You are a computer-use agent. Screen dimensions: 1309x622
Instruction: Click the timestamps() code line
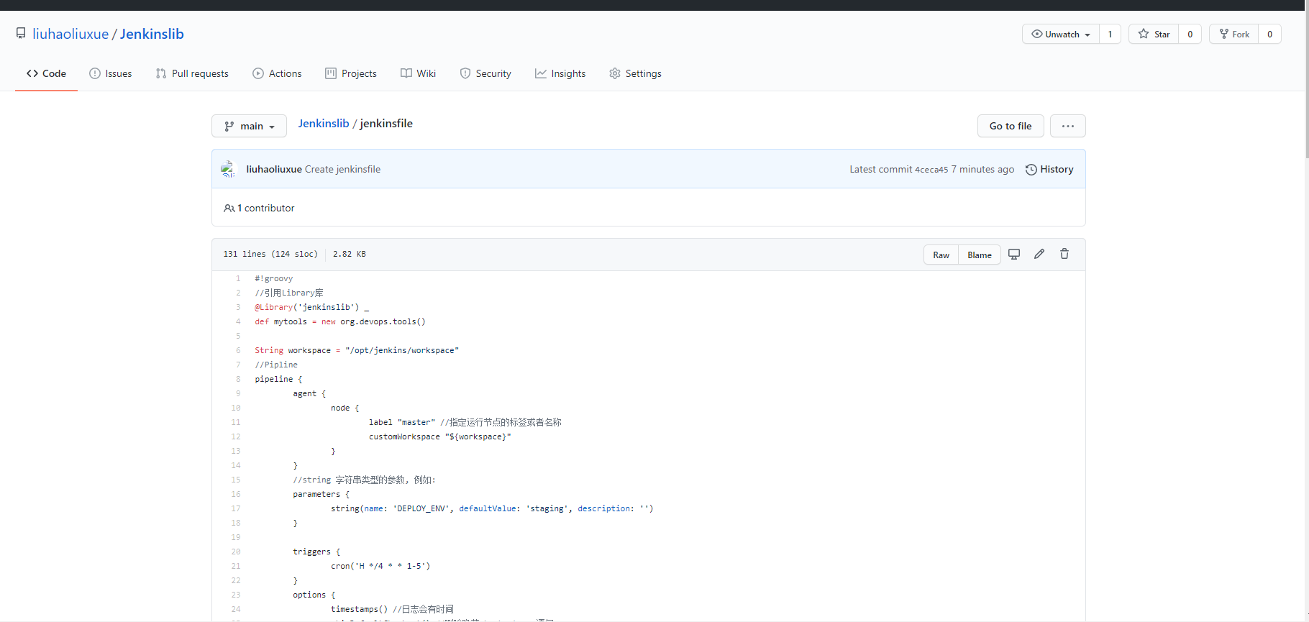pos(392,609)
